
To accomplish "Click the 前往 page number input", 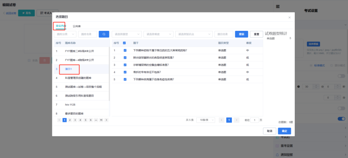I will (x=255, y=120).
